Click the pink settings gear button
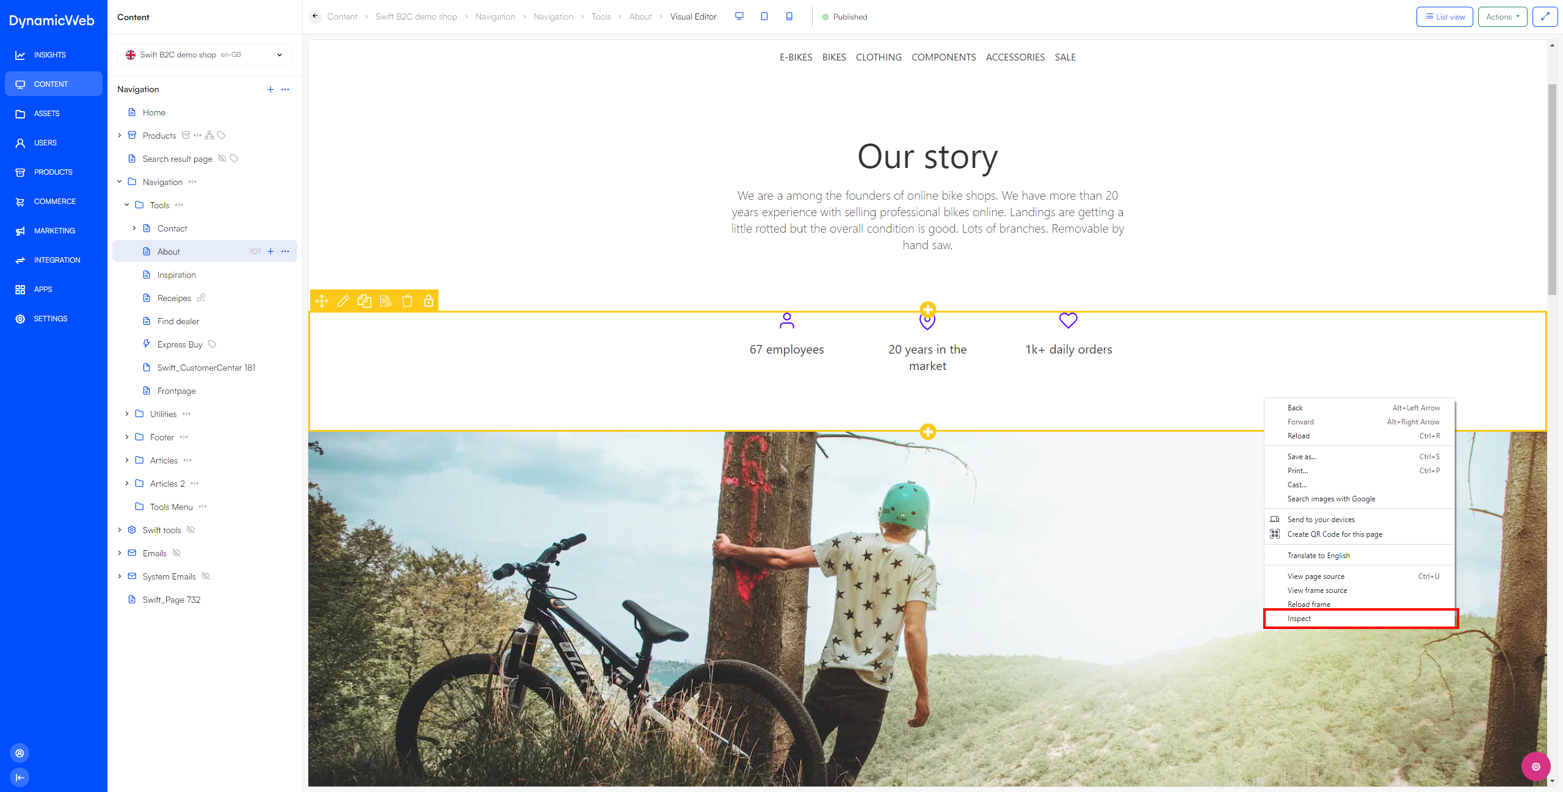The height and width of the screenshot is (792, 1563). pos(1536,766)
